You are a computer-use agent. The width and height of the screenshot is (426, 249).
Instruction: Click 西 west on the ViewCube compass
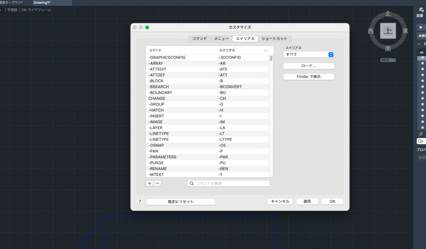[x=370, y=31]
